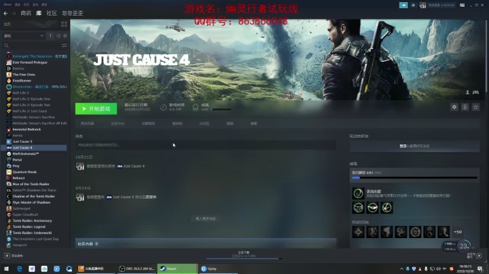Click load more activity button

coord(206,218)
